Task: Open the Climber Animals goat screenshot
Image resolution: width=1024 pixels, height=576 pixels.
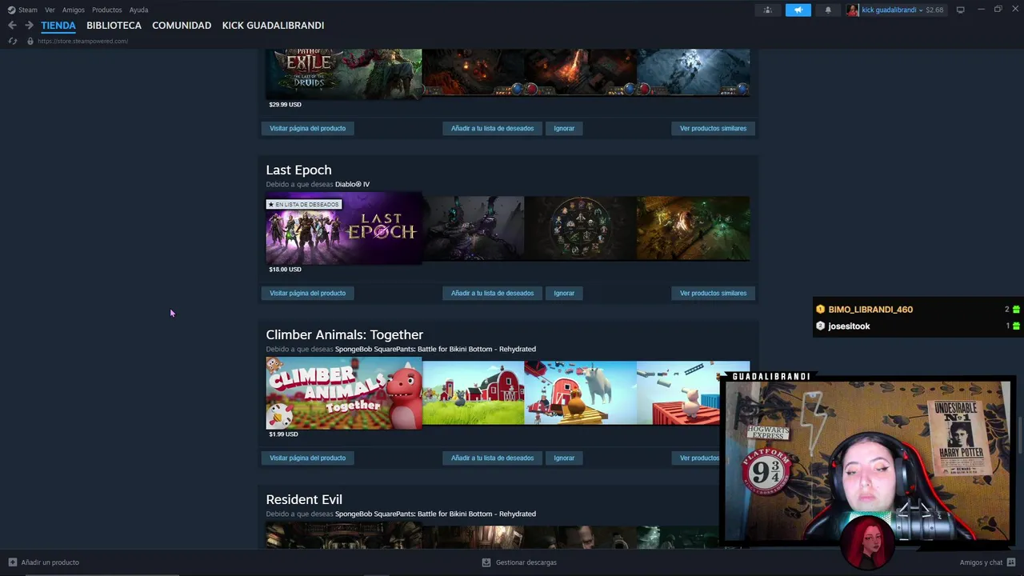Action: pos(580,393)
